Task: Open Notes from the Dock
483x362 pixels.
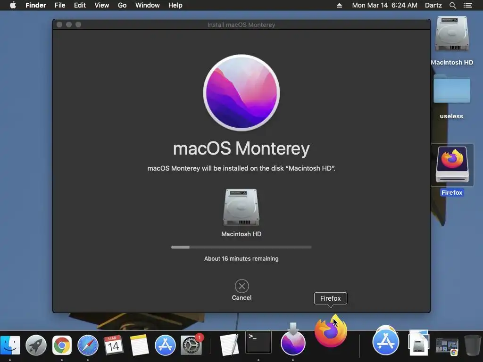Action: [x=139, y=345]
